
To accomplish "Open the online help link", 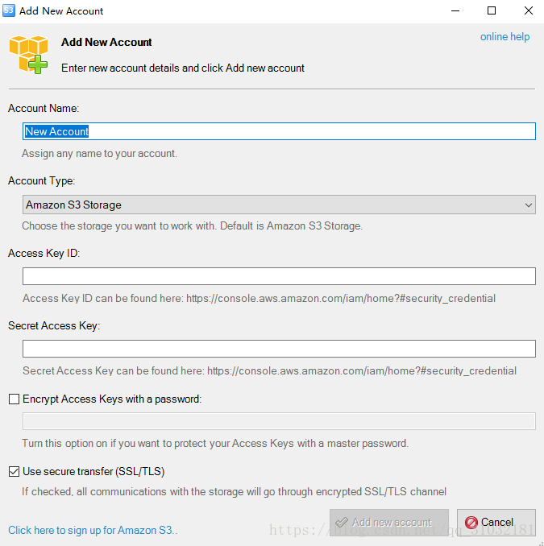I will coord(505,36).
